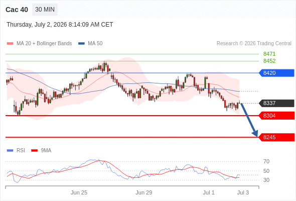Click the green 8471 resistance label
The width and height of the screenshot is (296, 201).
[269, 54]
